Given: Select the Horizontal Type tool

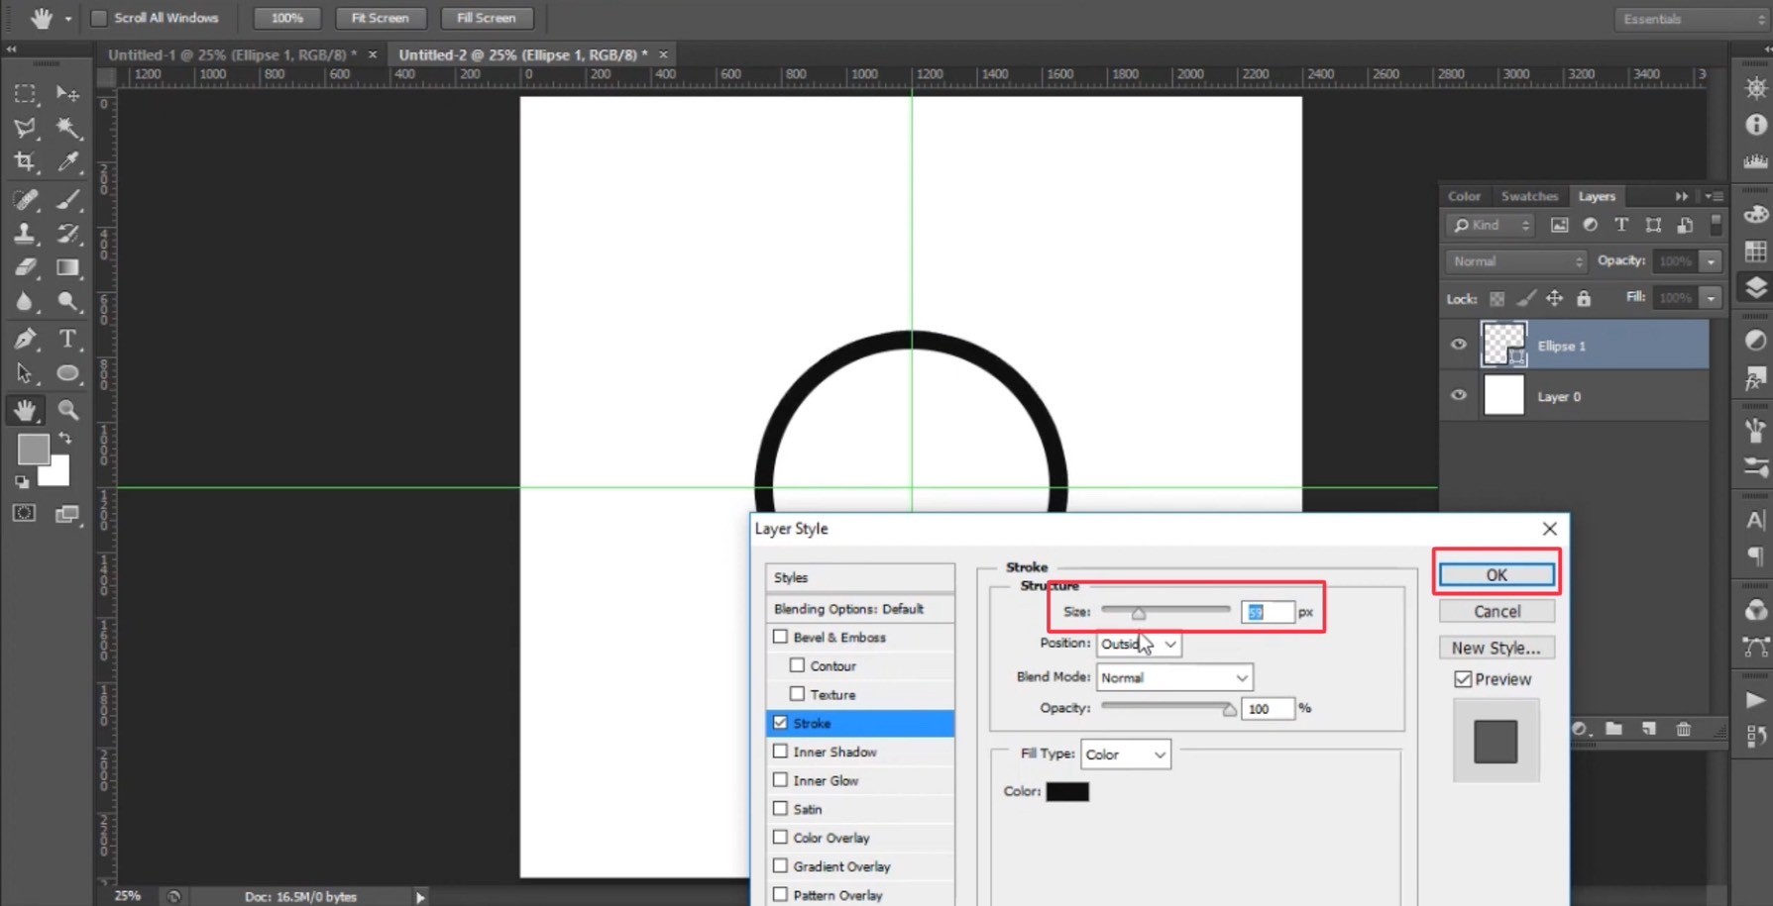Looking at the screenshot, I should (67, 340).
